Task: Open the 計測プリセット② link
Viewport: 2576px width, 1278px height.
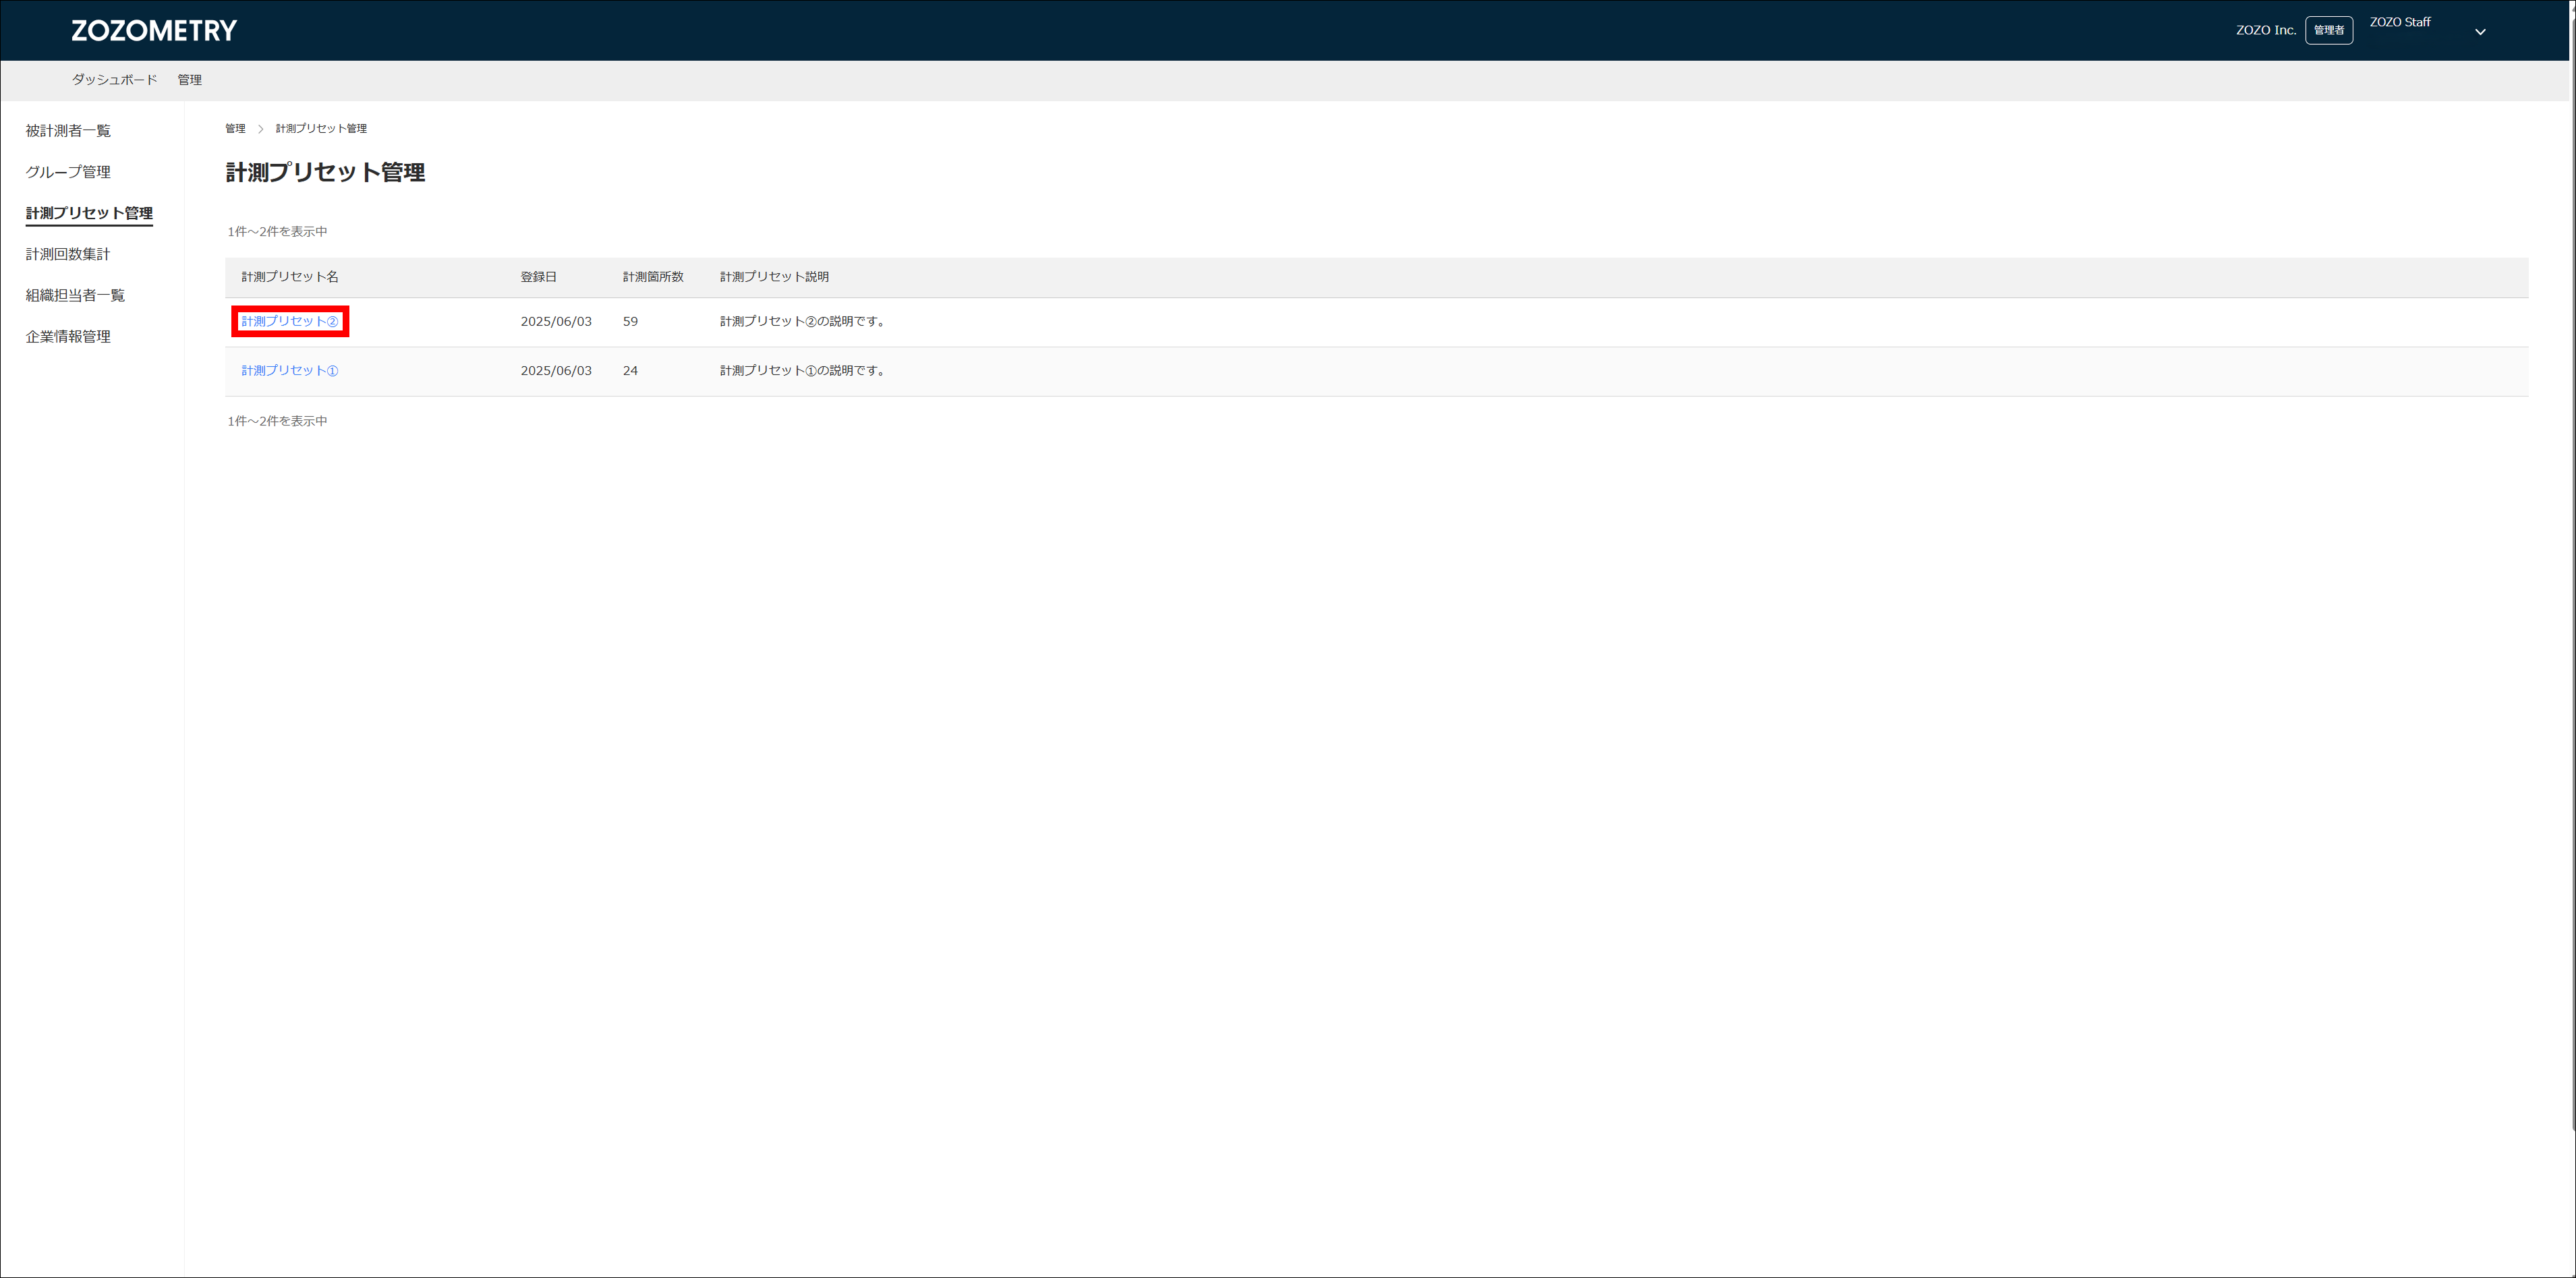Action: pos(289,321)
